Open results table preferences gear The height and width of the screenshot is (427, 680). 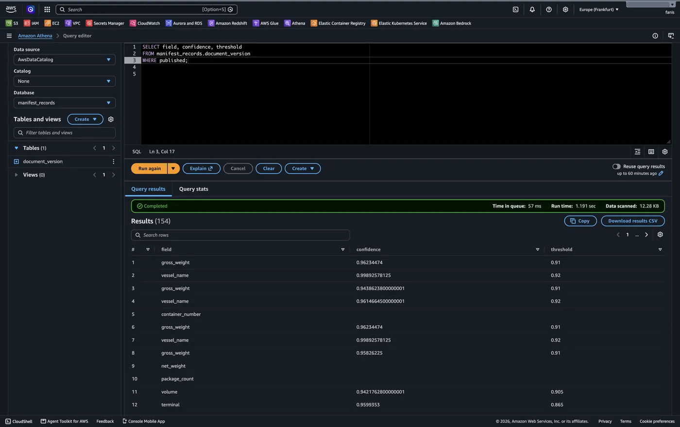click(660, 235)
